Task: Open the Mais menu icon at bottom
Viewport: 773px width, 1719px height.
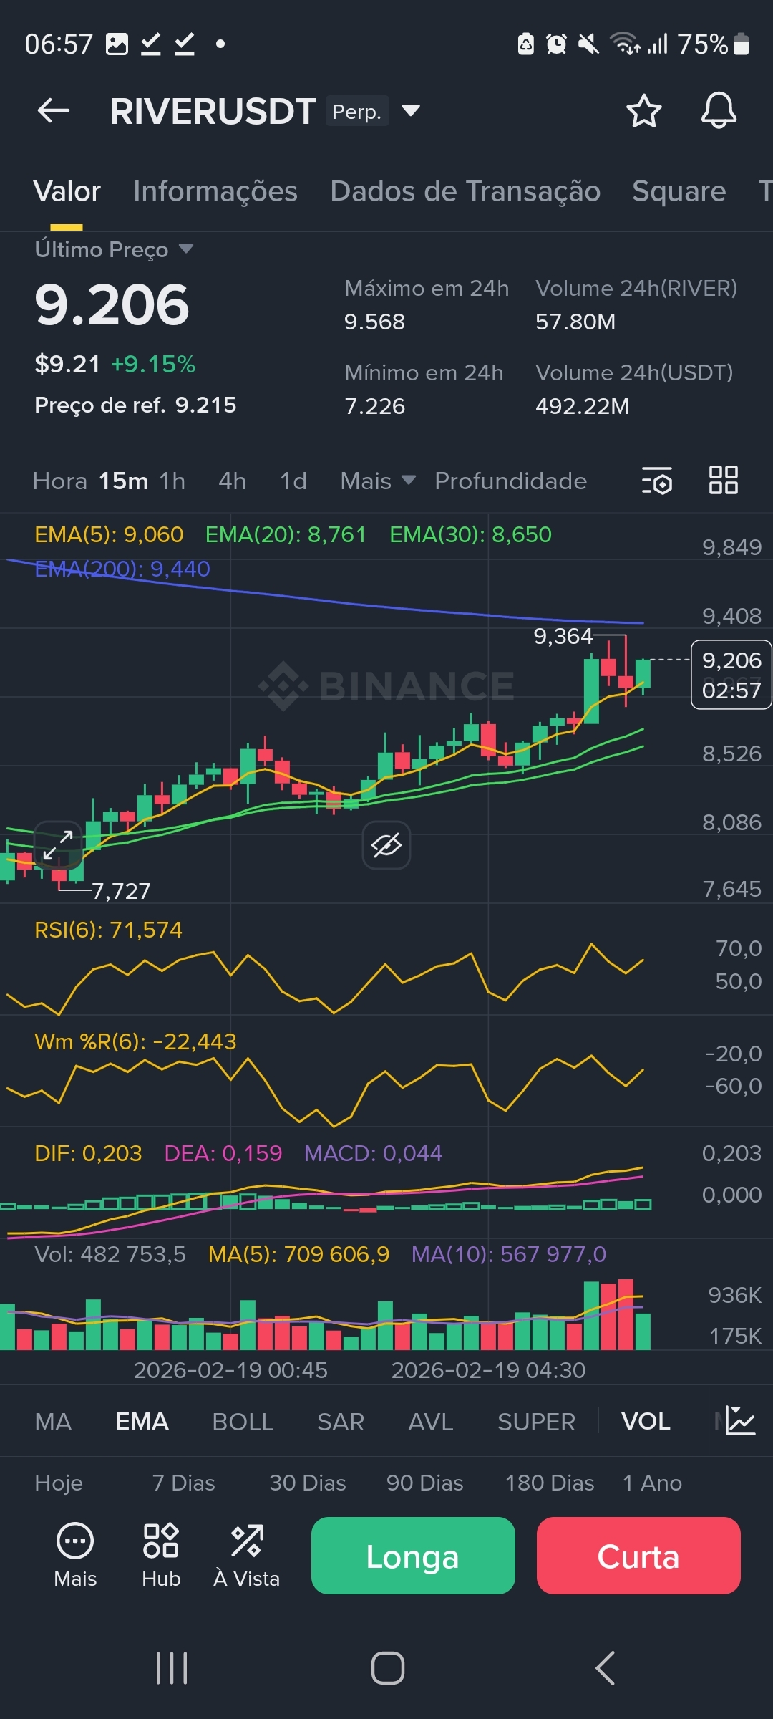Action: (x=75, y=1556)
